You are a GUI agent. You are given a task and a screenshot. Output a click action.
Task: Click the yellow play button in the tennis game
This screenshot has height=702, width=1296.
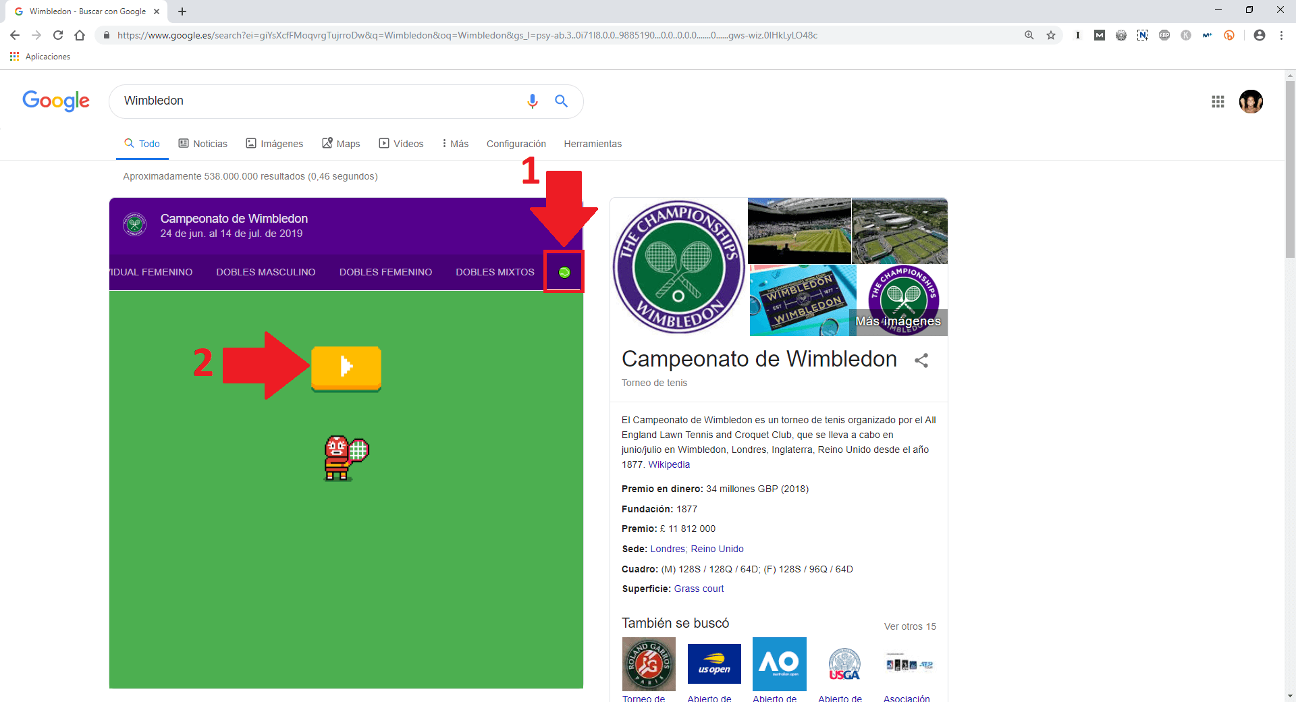346,368
